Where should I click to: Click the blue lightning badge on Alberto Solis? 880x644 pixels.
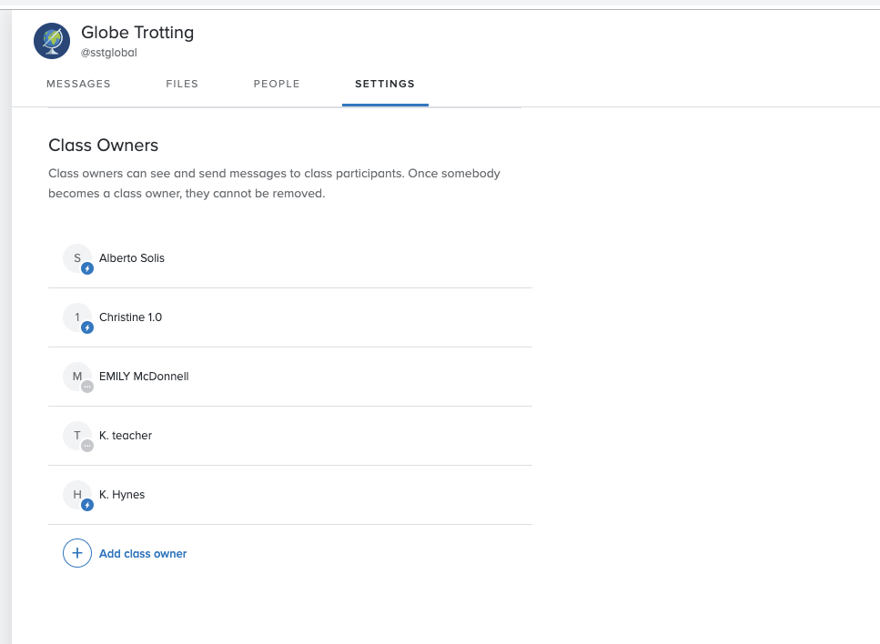(x=87, y=268)
